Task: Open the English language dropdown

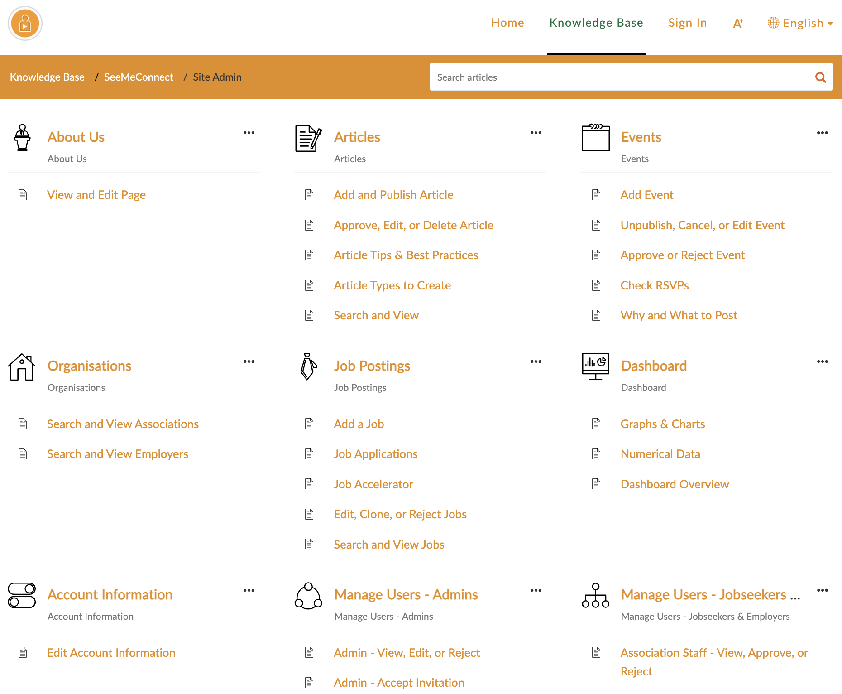Action: (x=800, y=23)
